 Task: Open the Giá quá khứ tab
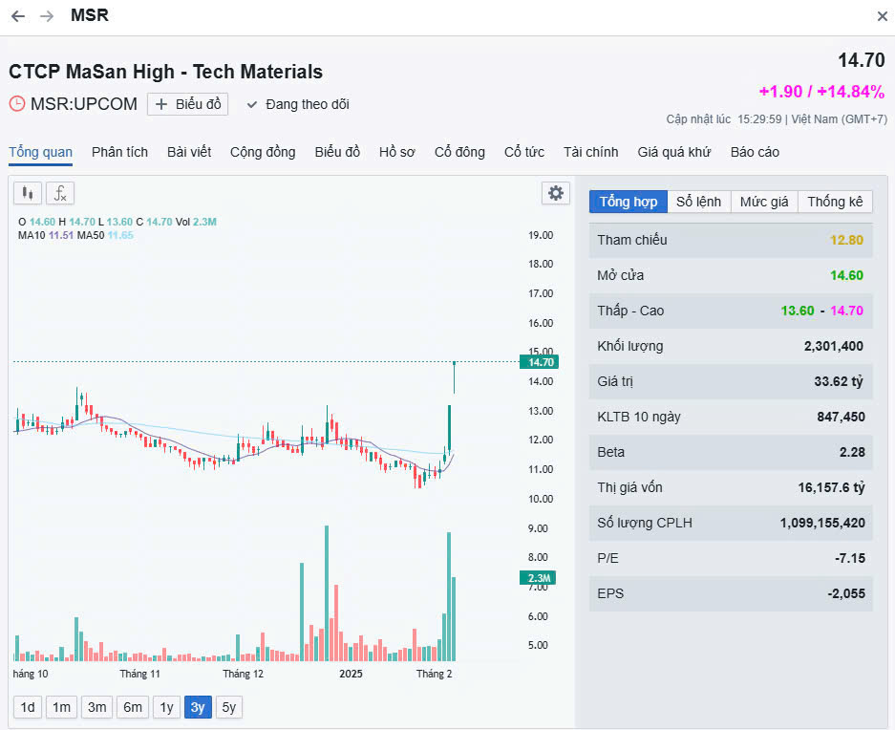tap(673, 152)
